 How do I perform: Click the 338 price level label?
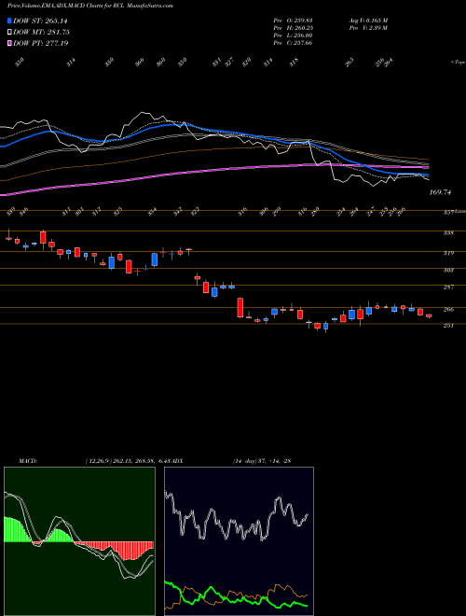[448, 233]
